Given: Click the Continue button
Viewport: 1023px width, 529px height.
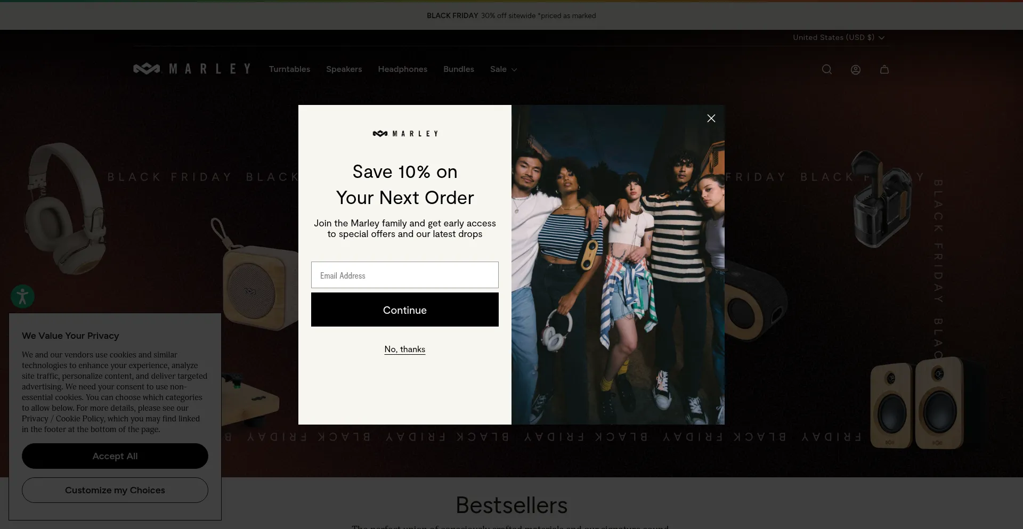Looking at the screenshot, I should [405, 310].
